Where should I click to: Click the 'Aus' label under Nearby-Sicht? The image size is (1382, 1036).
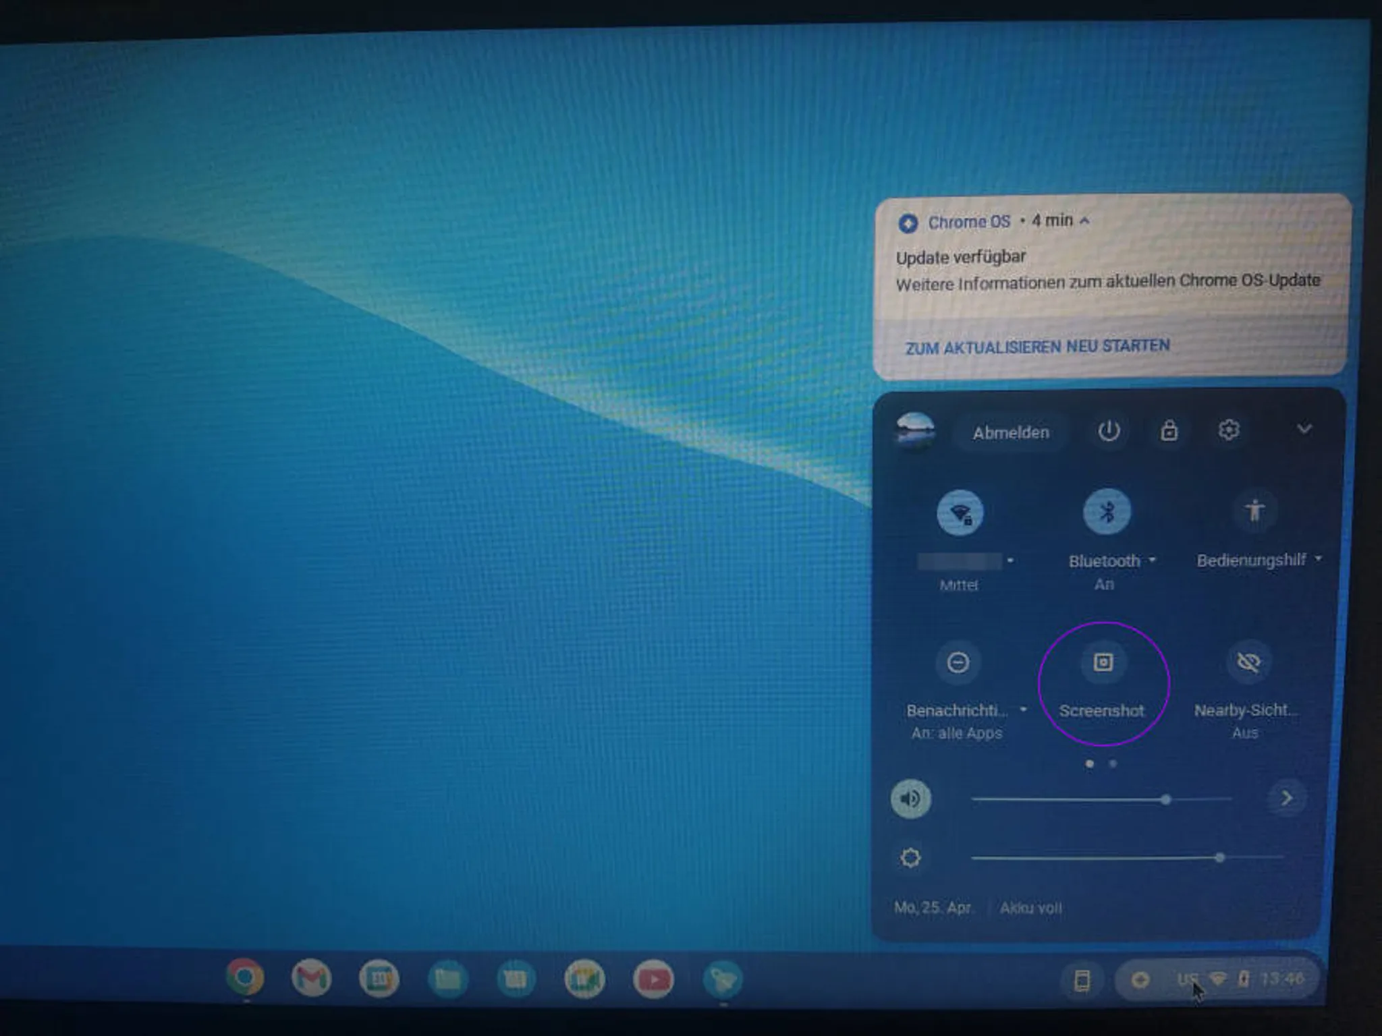coord(1245,733)
